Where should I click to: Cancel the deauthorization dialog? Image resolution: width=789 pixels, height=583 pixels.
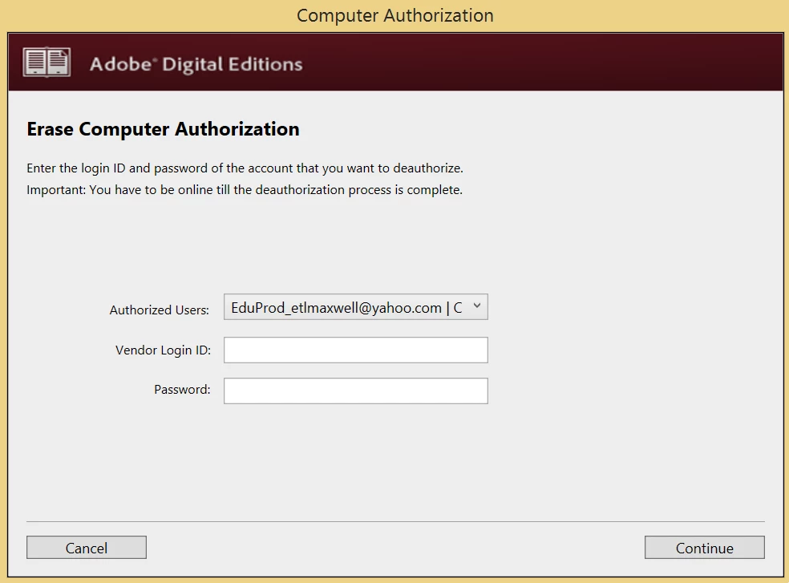click(87, 548)
